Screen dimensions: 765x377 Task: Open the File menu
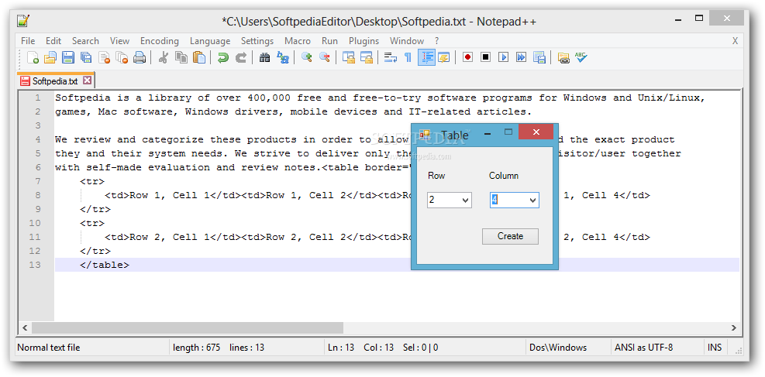click(28, 41)
